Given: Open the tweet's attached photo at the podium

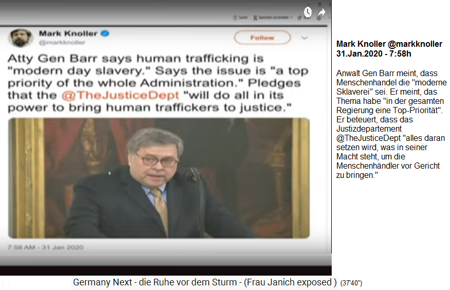Looking at the screenshot, I should click(159, 178).
